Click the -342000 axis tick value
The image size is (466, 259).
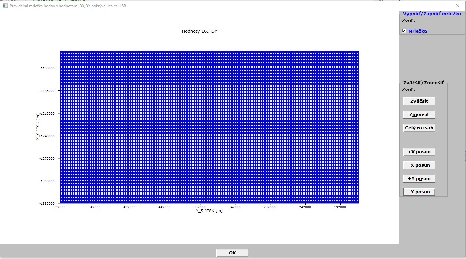click(234, 207)
